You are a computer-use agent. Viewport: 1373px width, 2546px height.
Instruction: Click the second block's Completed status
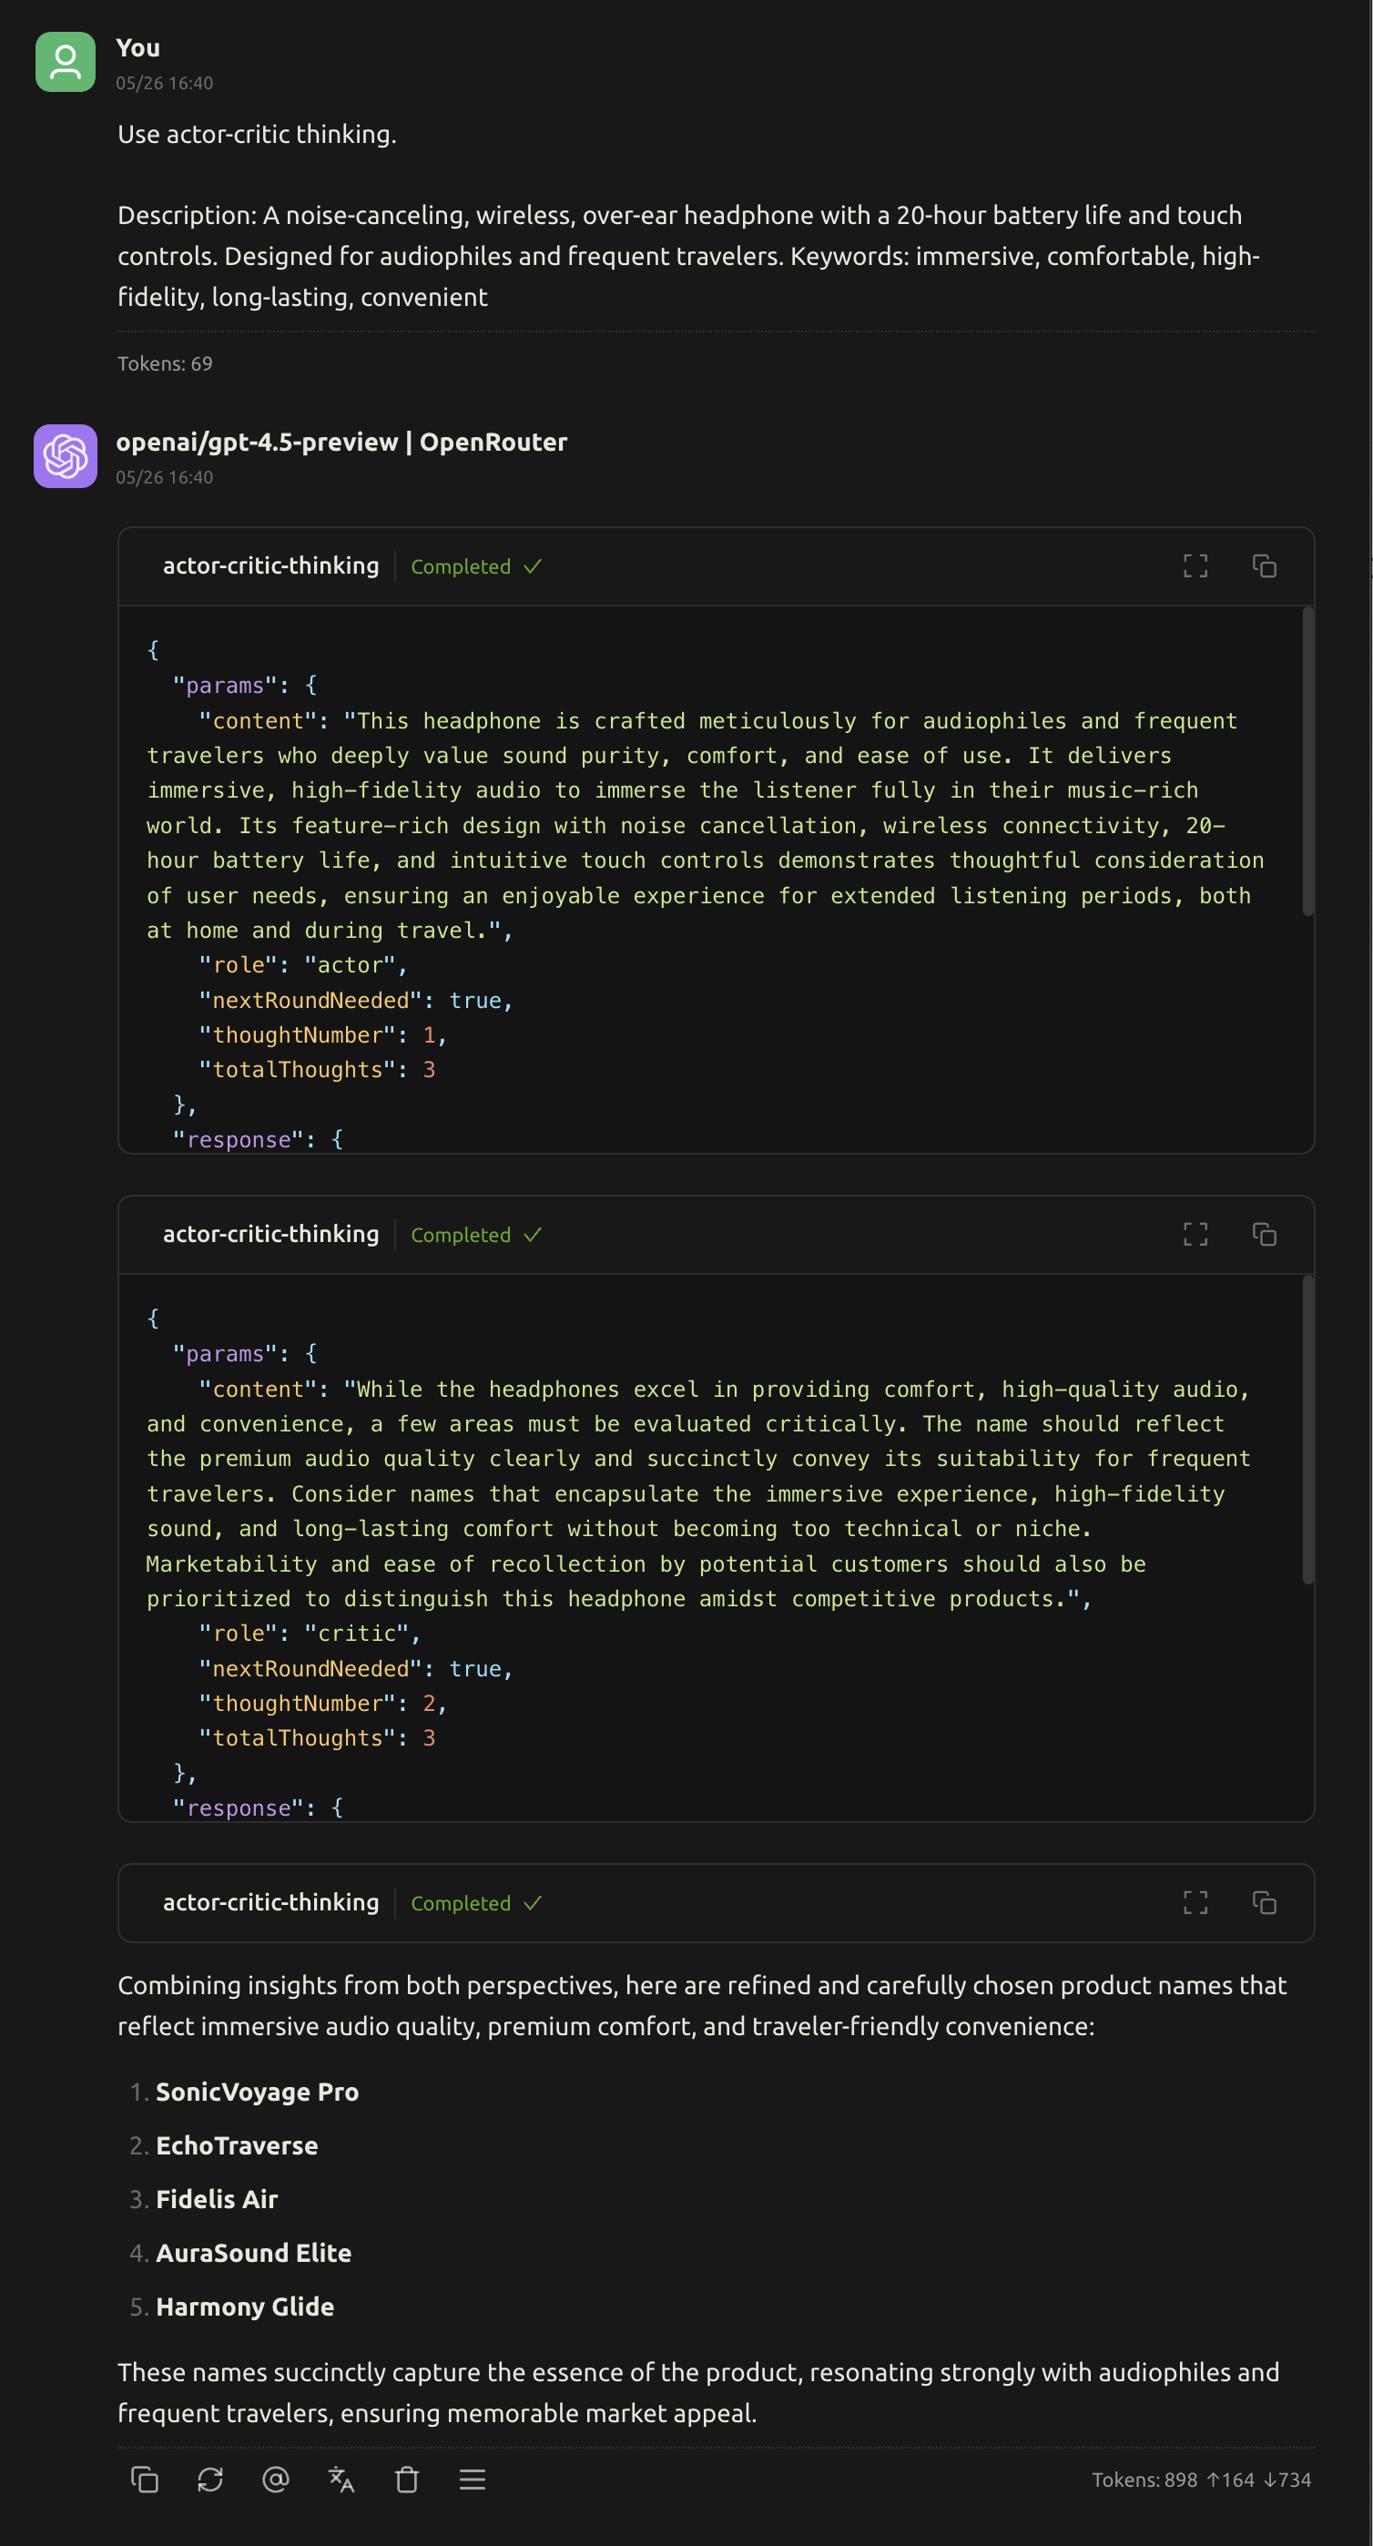pos(476,1235)
